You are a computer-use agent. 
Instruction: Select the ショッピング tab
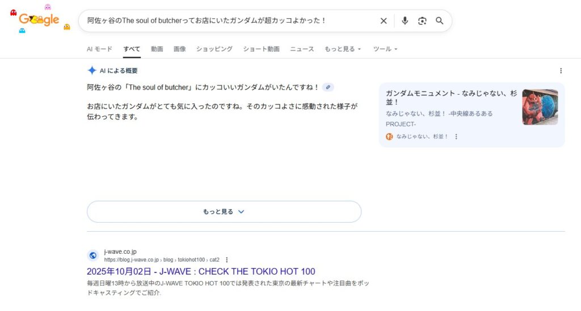214,49
